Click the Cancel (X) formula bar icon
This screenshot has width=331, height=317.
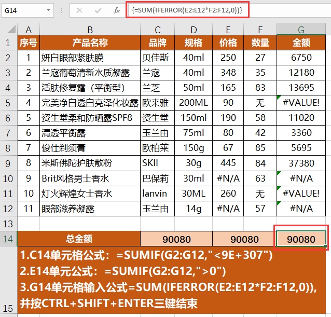click(x=79, y=10)
